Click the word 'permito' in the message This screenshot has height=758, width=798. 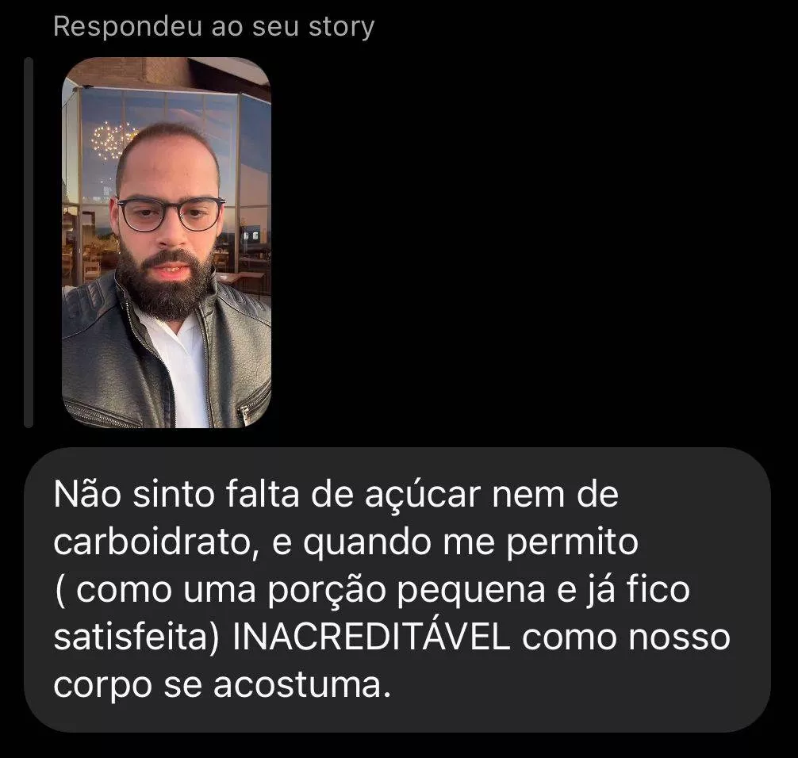tap(572, 543)
